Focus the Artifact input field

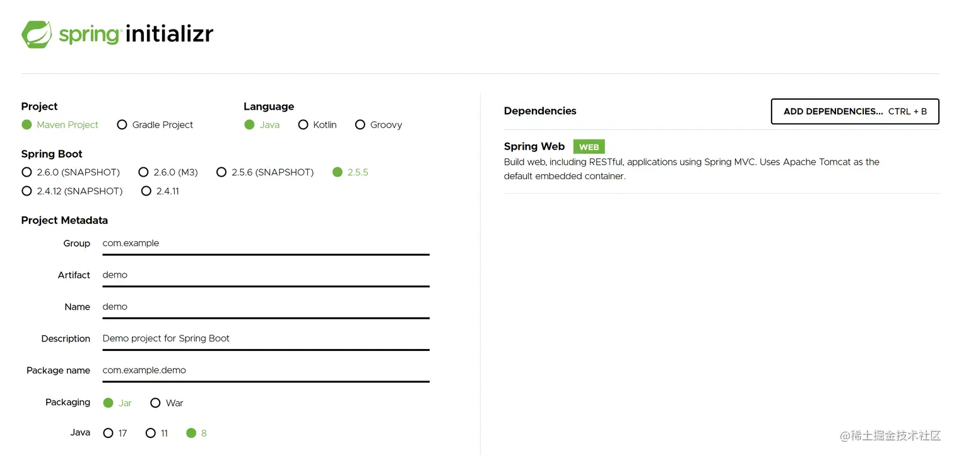click(x=266, y=275)
